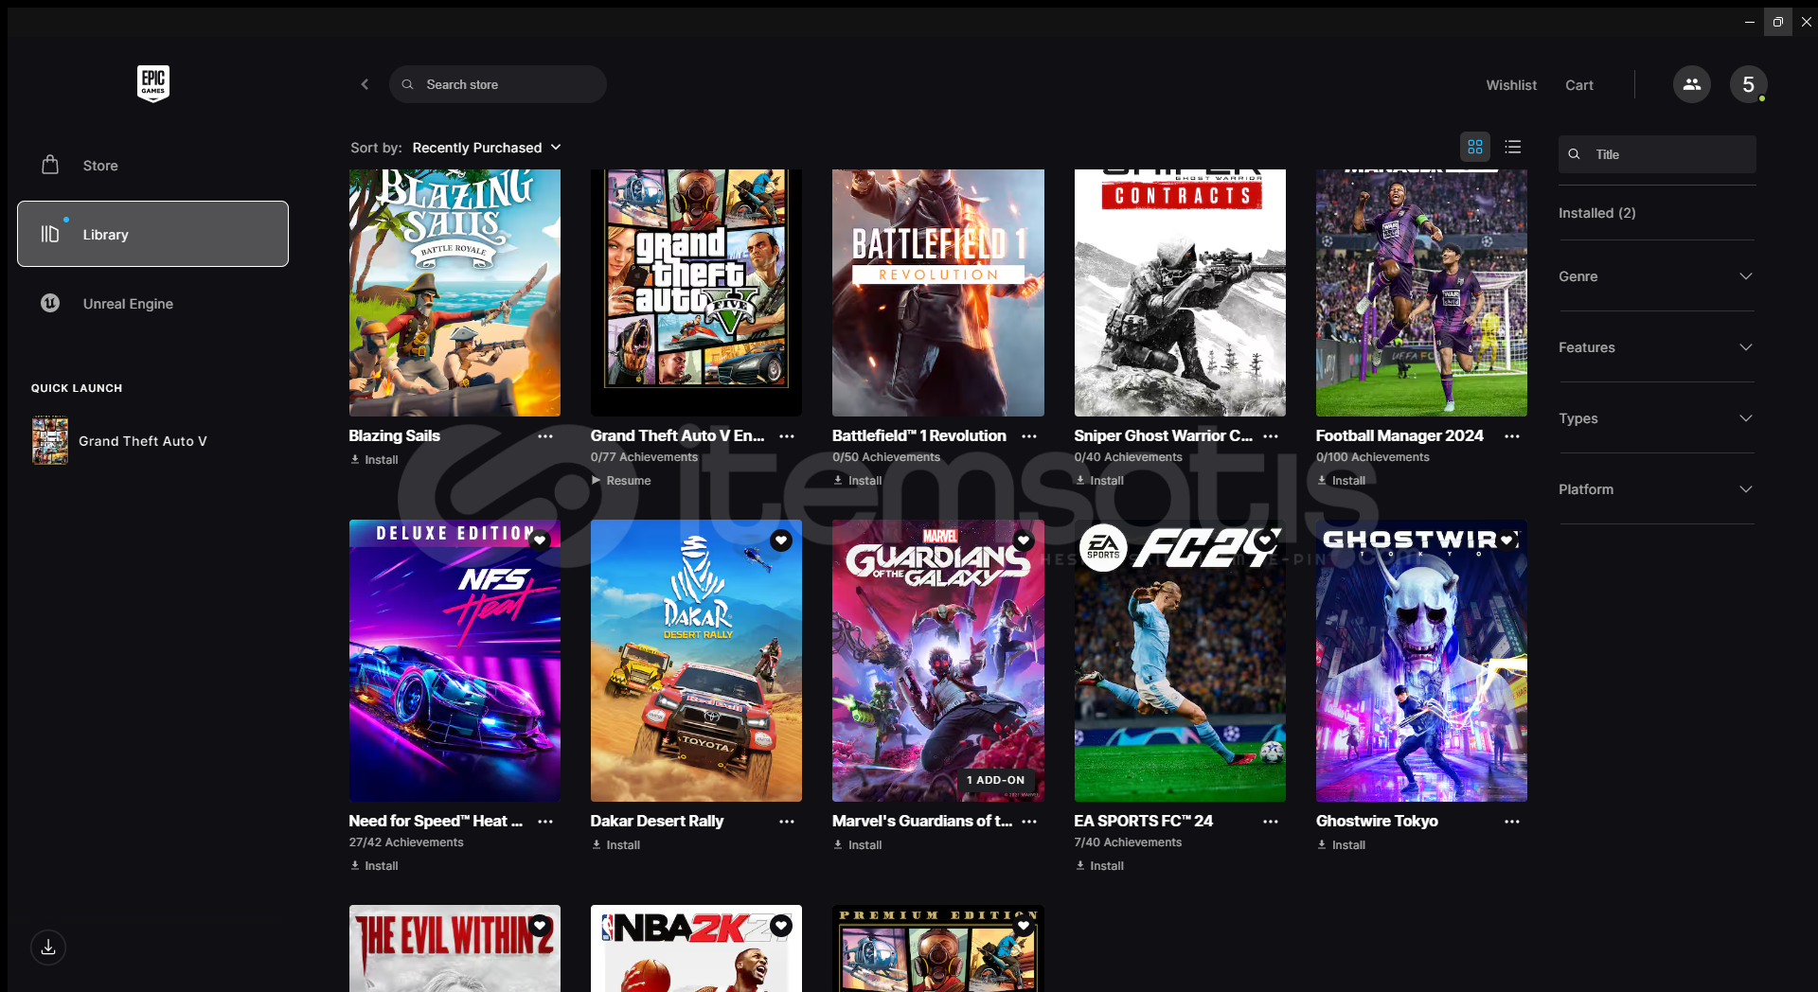Click the Football Manager 2024 title

1399,435
